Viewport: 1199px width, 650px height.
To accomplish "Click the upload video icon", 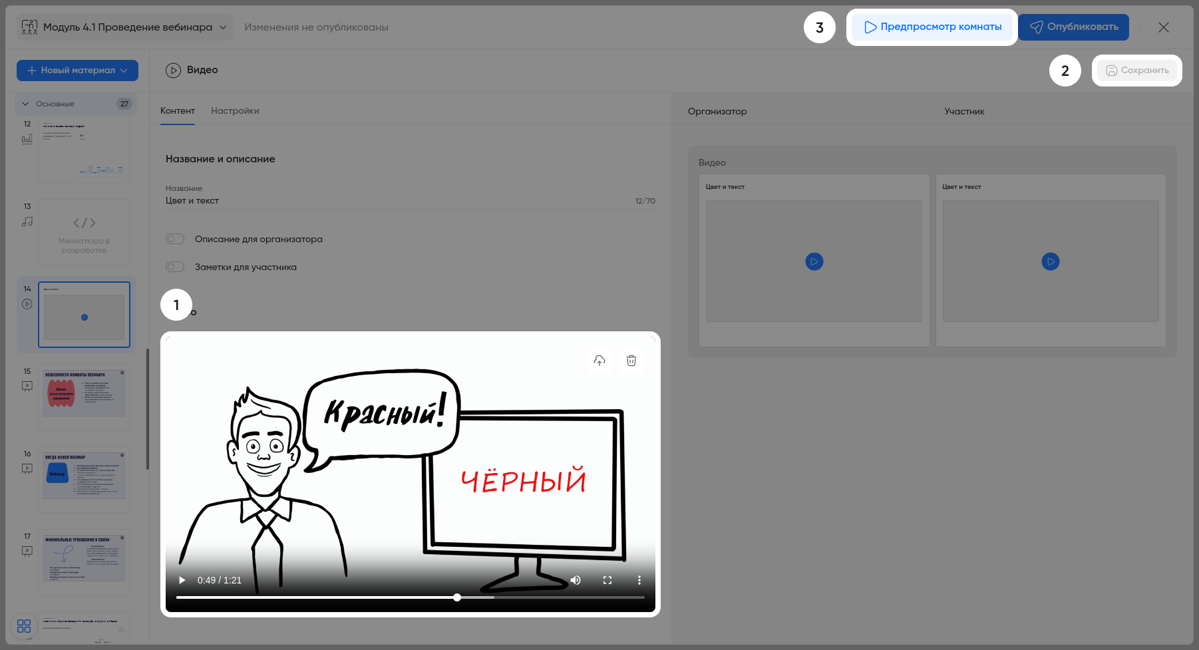I will point(599,361).
